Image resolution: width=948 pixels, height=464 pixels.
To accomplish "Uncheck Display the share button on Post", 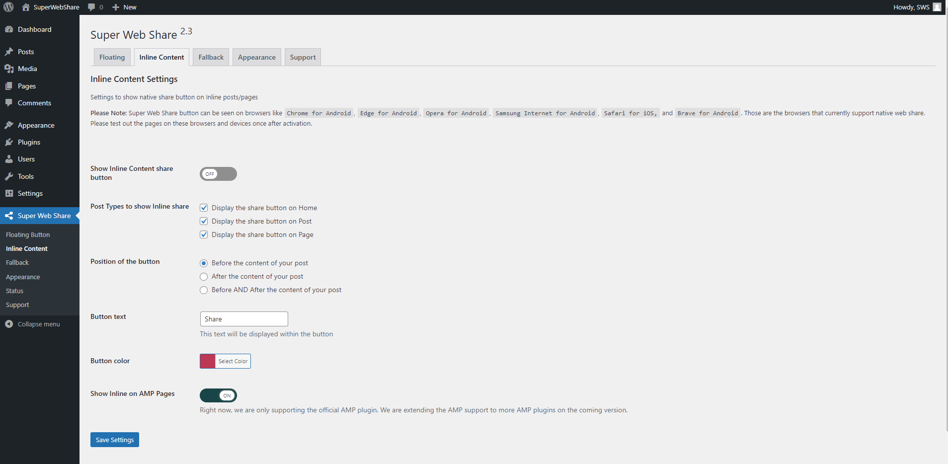I will 204,221.
